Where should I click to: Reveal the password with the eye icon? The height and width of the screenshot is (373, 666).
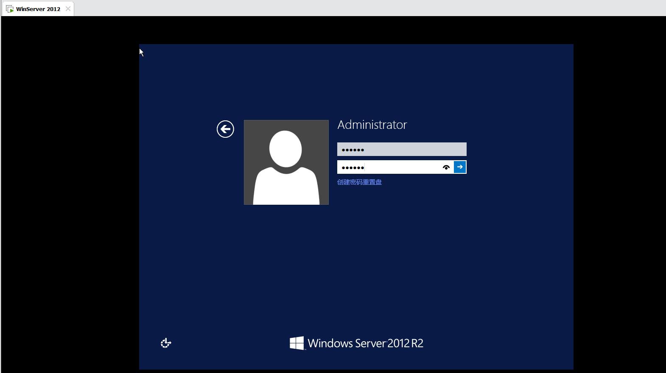[x=446, y=167]
